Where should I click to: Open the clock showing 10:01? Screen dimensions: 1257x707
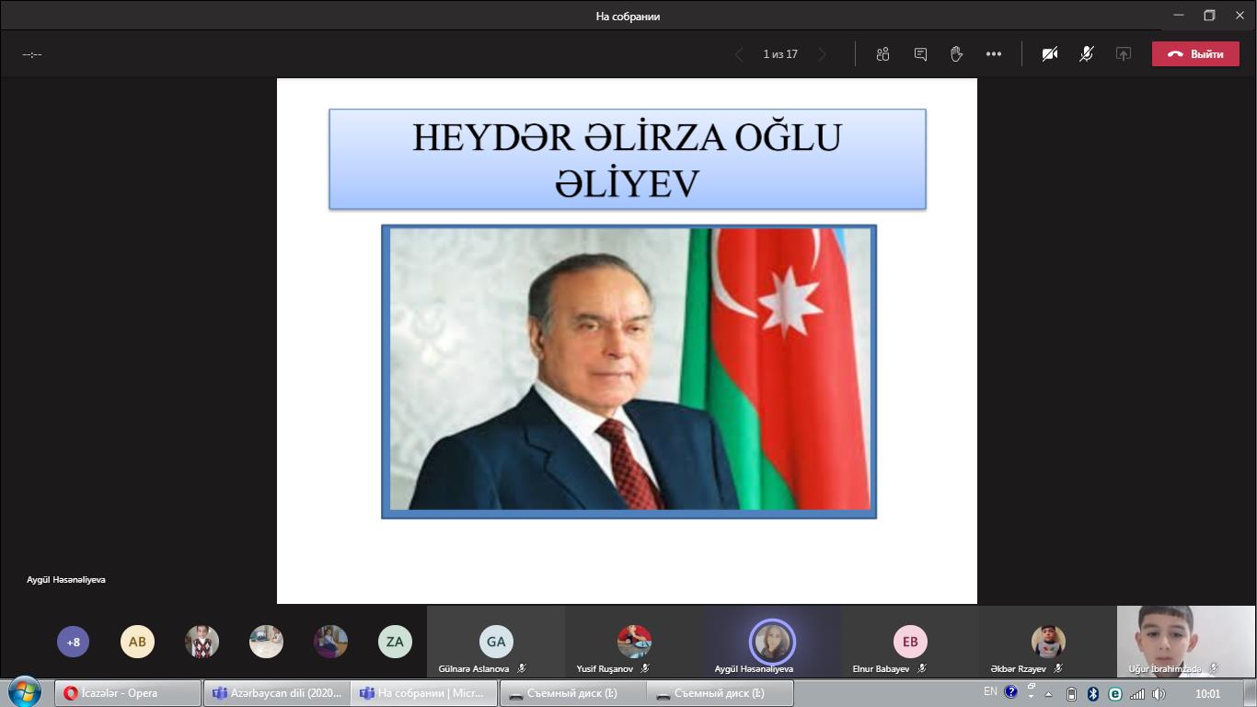(1207, 694)
